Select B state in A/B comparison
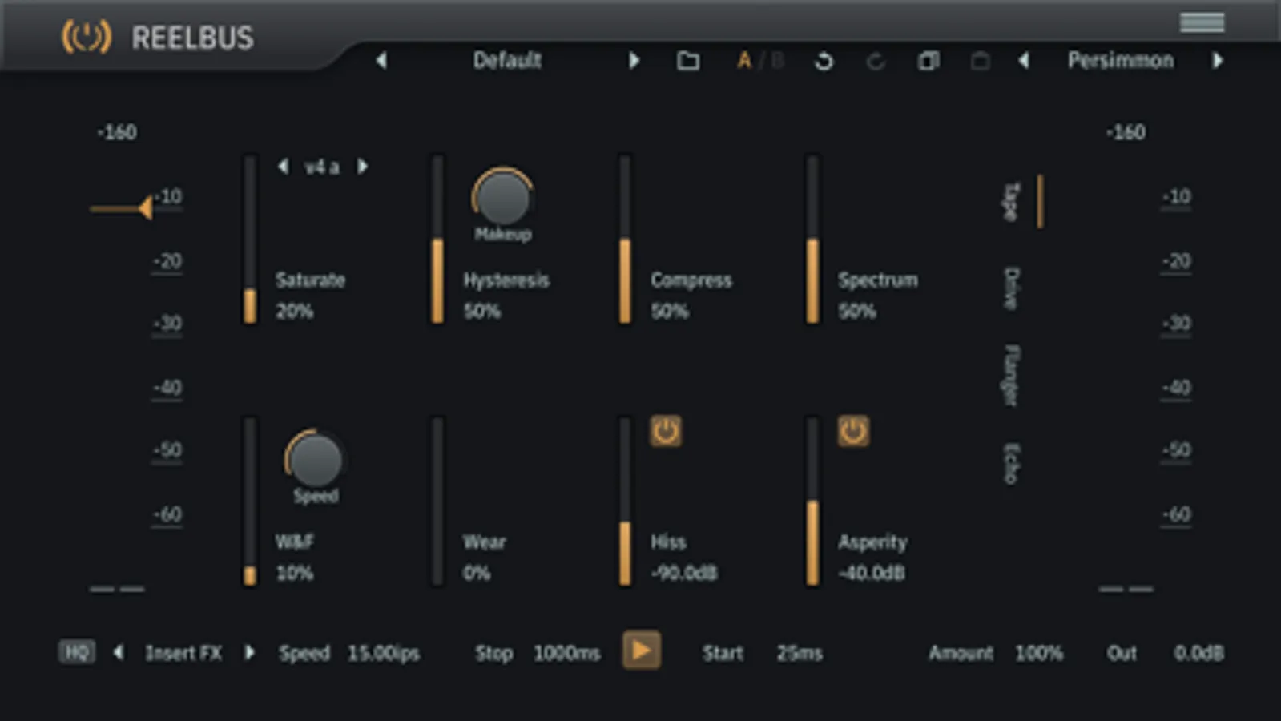 coord(776,61)
